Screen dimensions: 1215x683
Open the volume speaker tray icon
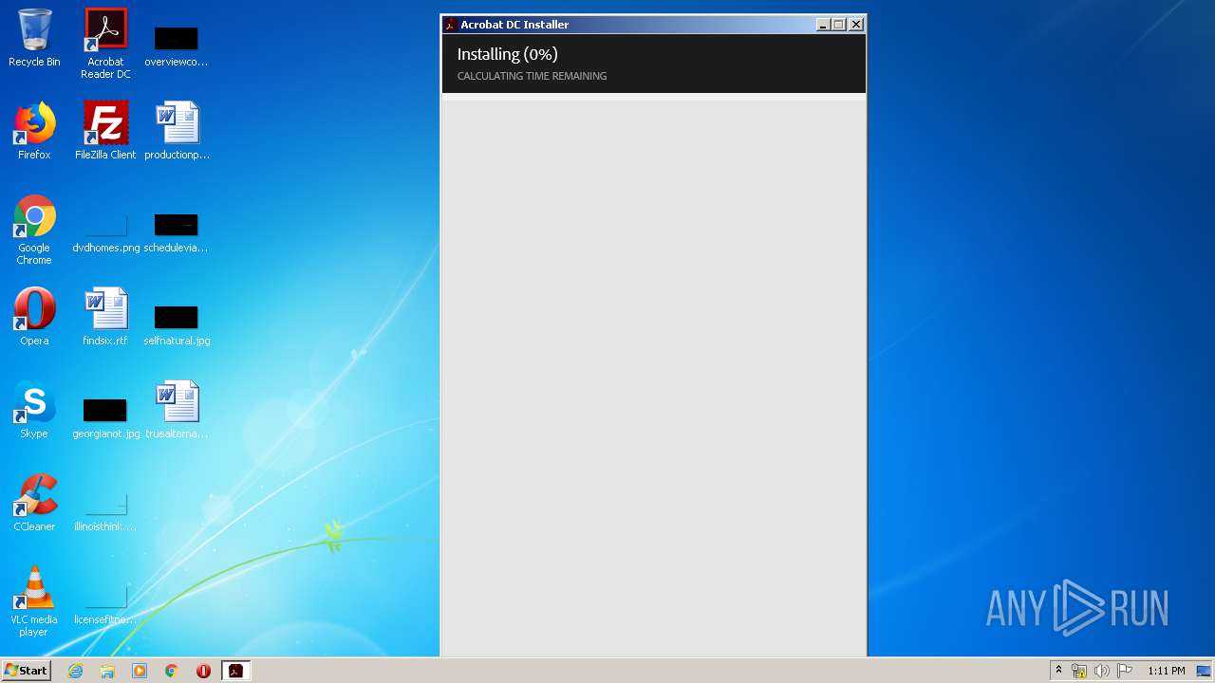[1102, 671]
